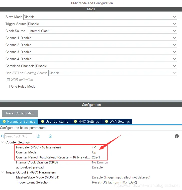The height and width of the screenshot is (190, 182).
Task: Select Trigger Event Selection label
Action: coord(33,182)
